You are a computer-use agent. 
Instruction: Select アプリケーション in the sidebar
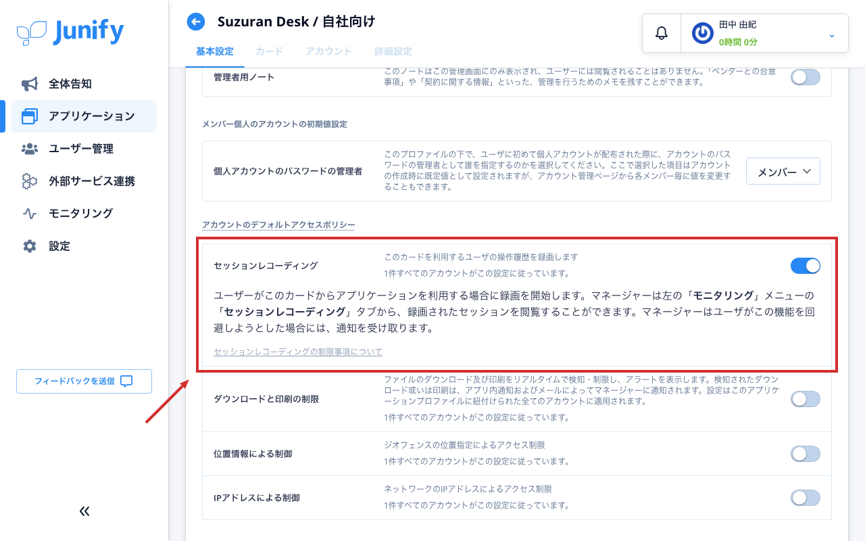pyautogui.click(x=84, y=116)
